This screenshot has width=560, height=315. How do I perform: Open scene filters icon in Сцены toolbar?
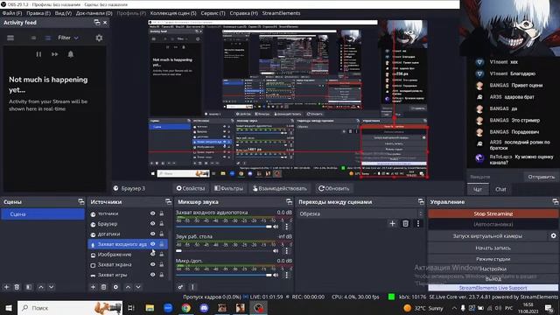[29, 287]
